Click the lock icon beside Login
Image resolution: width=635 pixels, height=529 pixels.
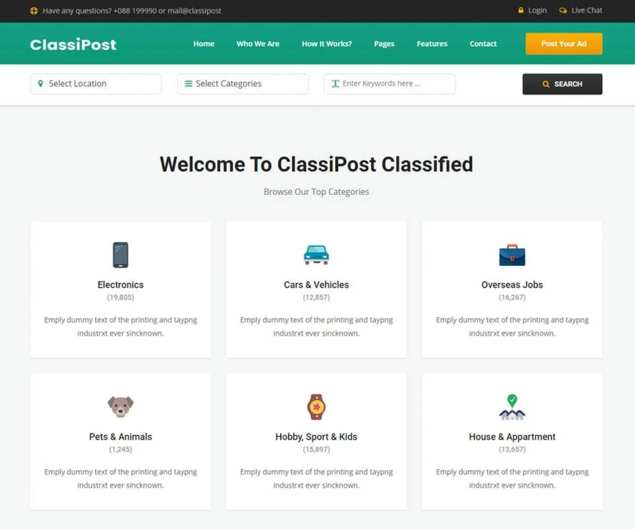click(x=521, y=10)
